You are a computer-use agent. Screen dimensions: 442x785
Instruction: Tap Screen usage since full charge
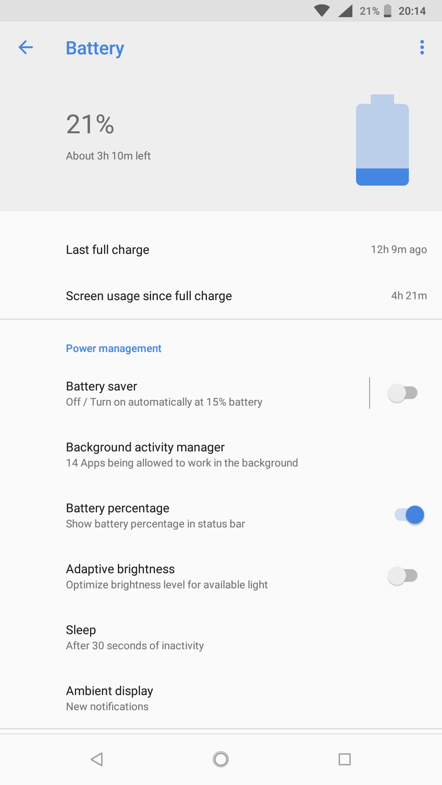point(221,296)
